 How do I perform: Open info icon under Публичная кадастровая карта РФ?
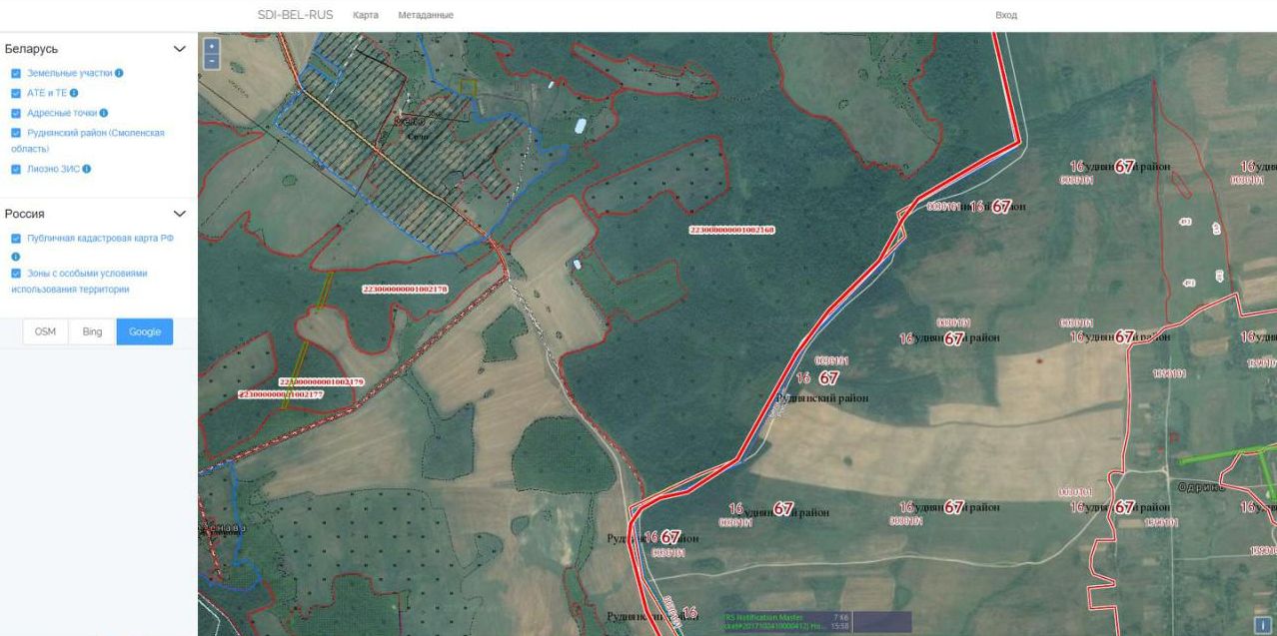[x=16, y=257]
